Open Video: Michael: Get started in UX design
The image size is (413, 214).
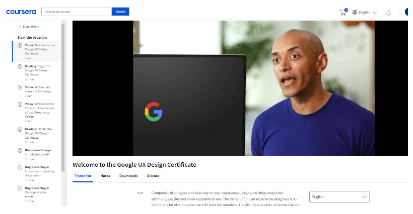point(37,91)
